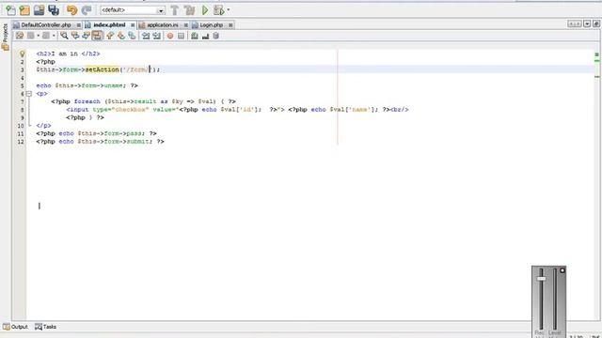The height and width of the screenshot is (338, 602).
Task: Click the highlighted setAction text on line 3
Action: 103,69
